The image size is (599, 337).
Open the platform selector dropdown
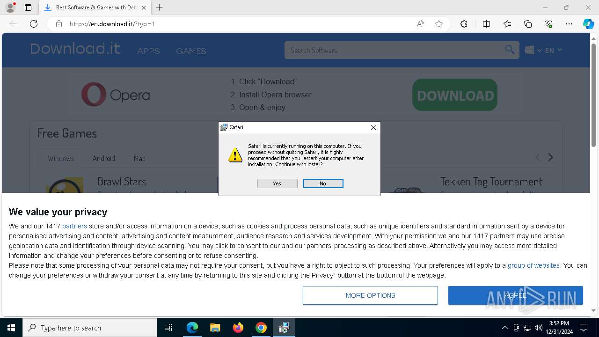click(x=533, y=50)
